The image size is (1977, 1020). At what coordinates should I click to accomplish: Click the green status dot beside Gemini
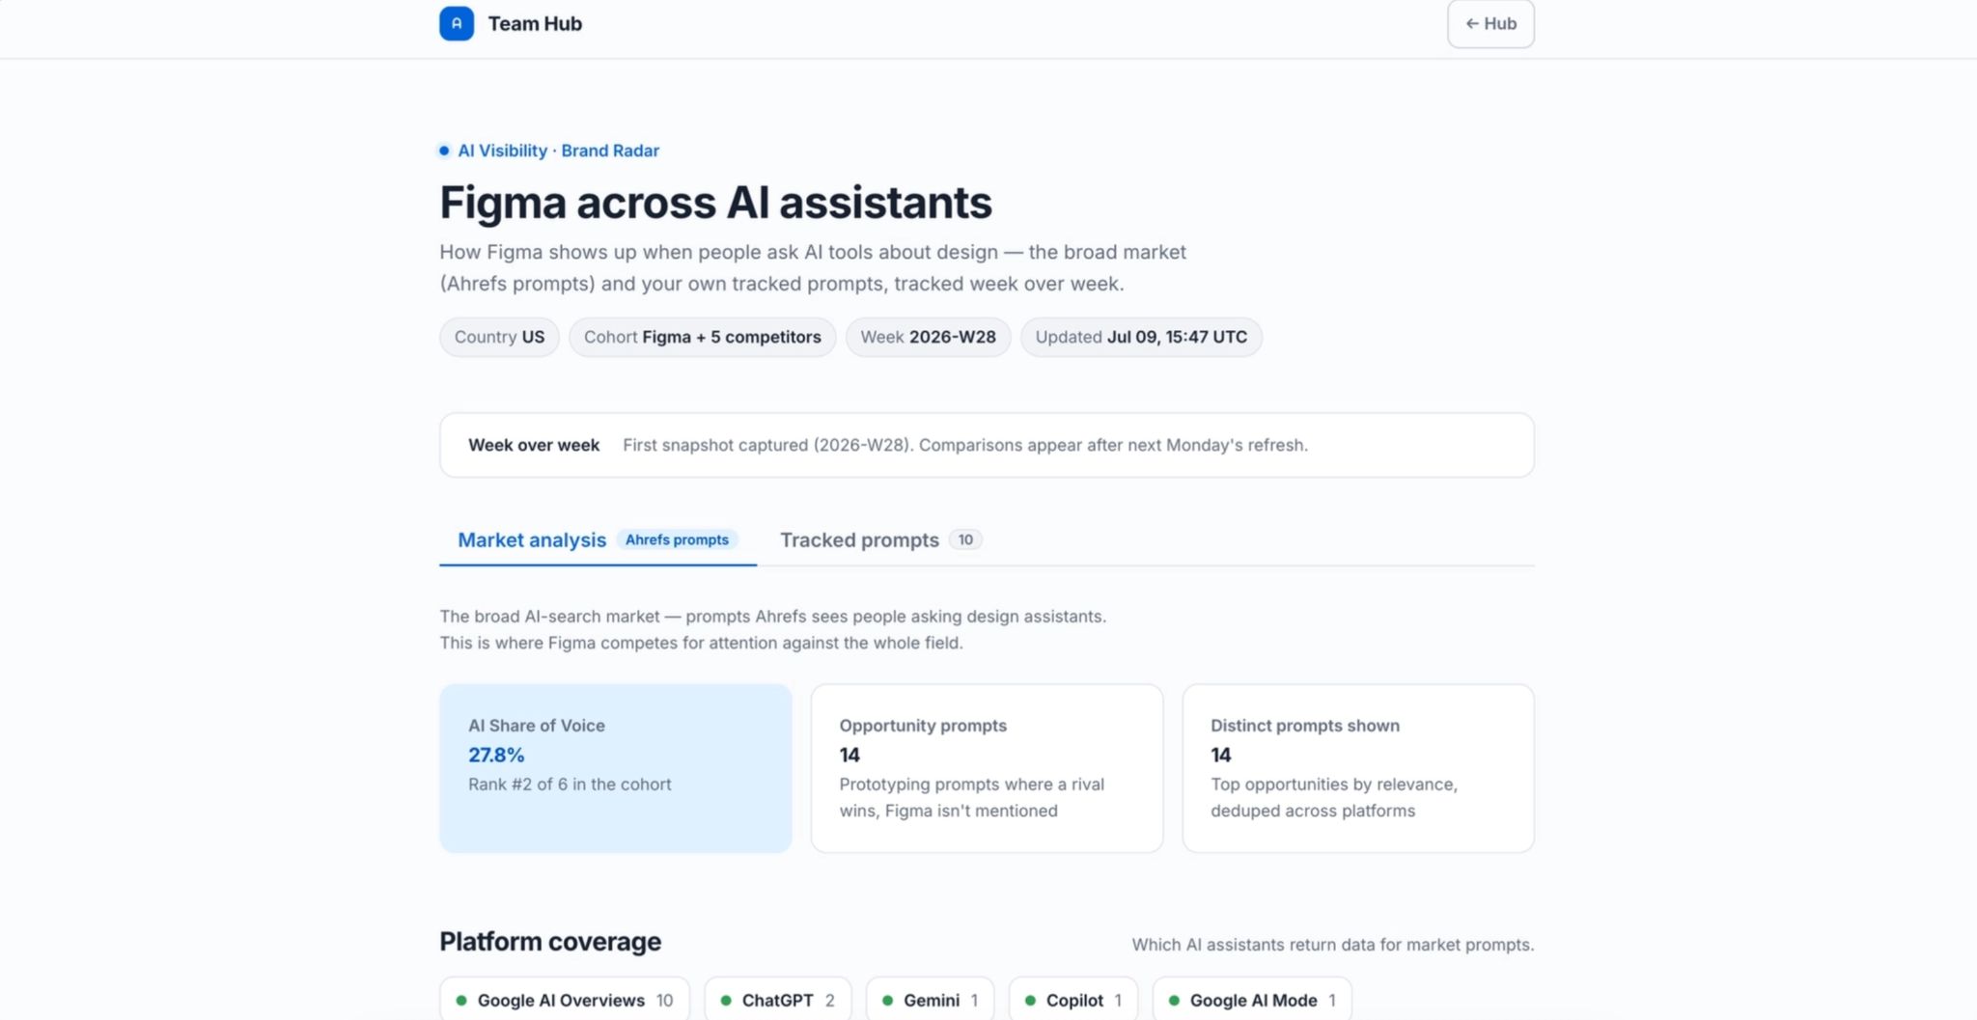pyautogui.click(x=888, y=1001)
